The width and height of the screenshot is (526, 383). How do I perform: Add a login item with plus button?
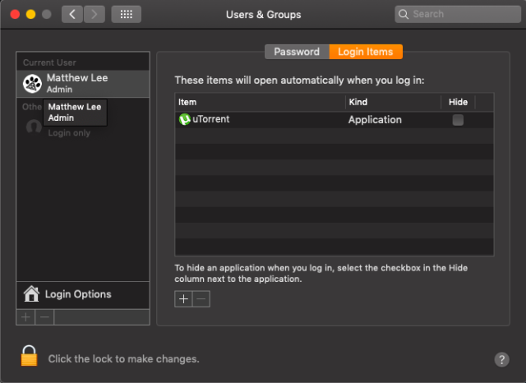pyautogui.click(x=183, y=299)
